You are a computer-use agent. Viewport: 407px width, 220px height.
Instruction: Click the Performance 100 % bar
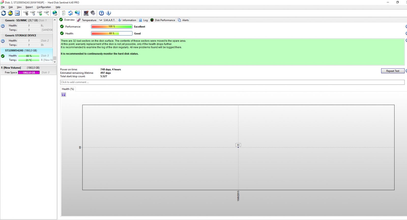(112, 26)
